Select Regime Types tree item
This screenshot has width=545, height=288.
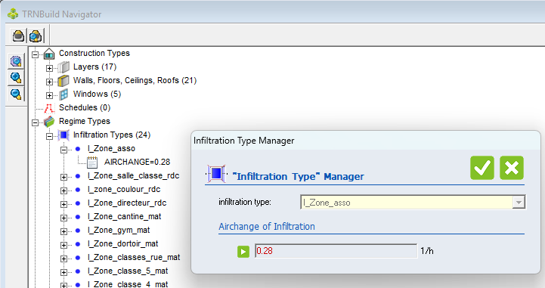pos(85,121)
